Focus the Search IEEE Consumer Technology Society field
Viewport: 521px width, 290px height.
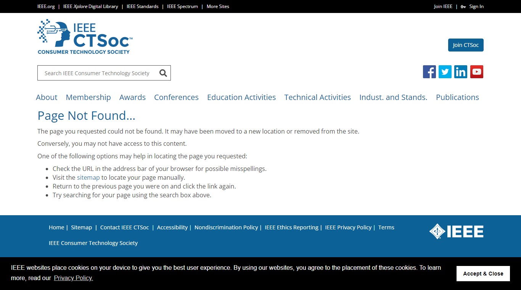[97, 73]
